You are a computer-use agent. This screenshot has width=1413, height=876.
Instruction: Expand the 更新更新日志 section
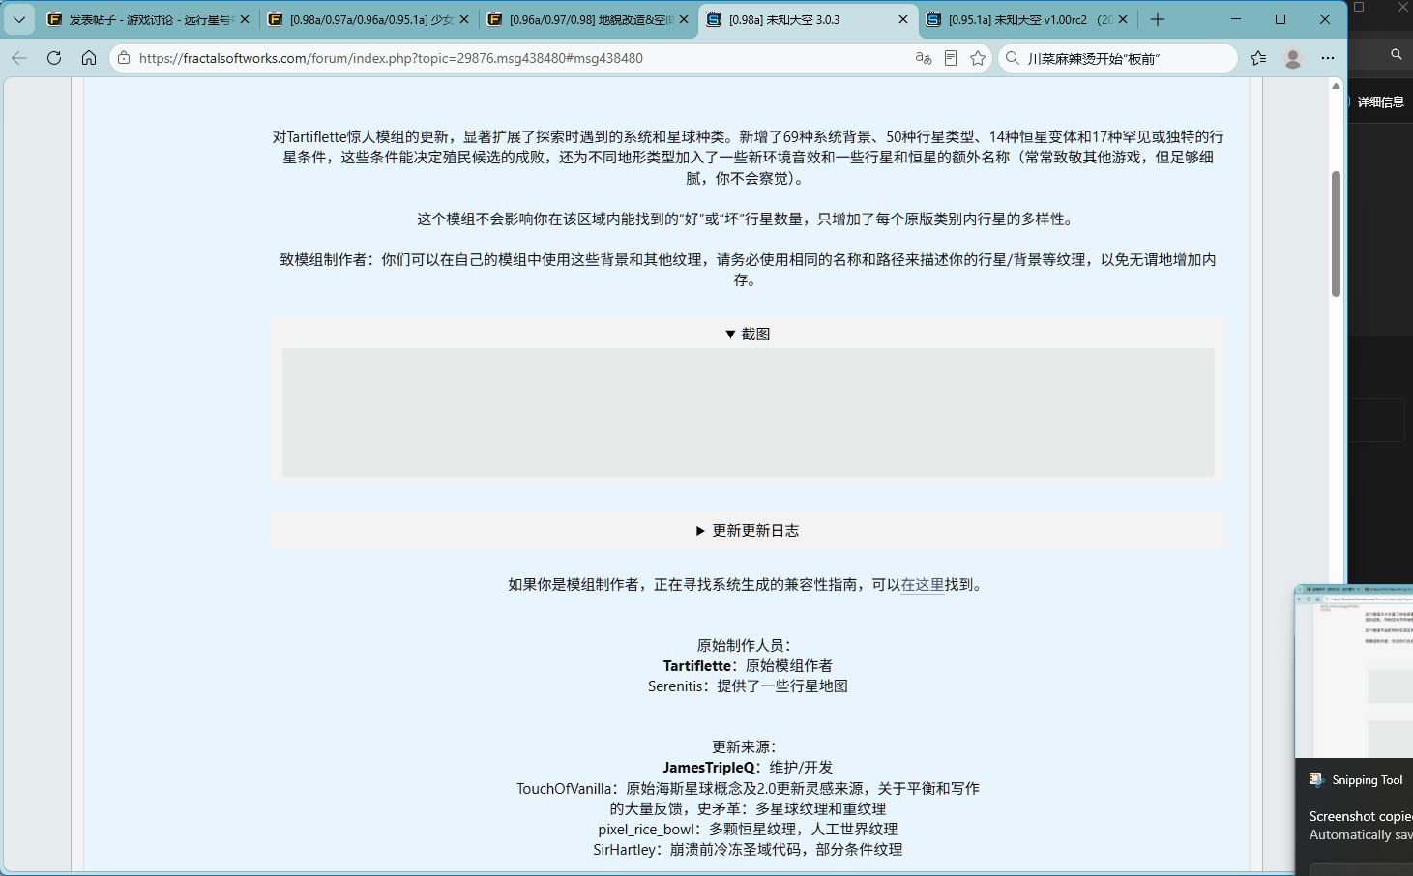click(748, 530)
